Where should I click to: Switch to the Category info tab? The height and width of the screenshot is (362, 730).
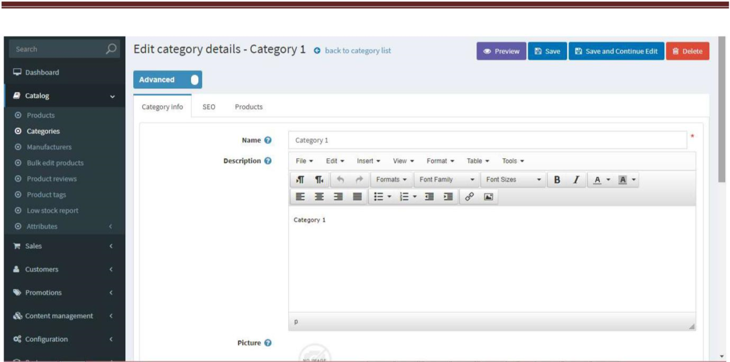coord(162,106)
